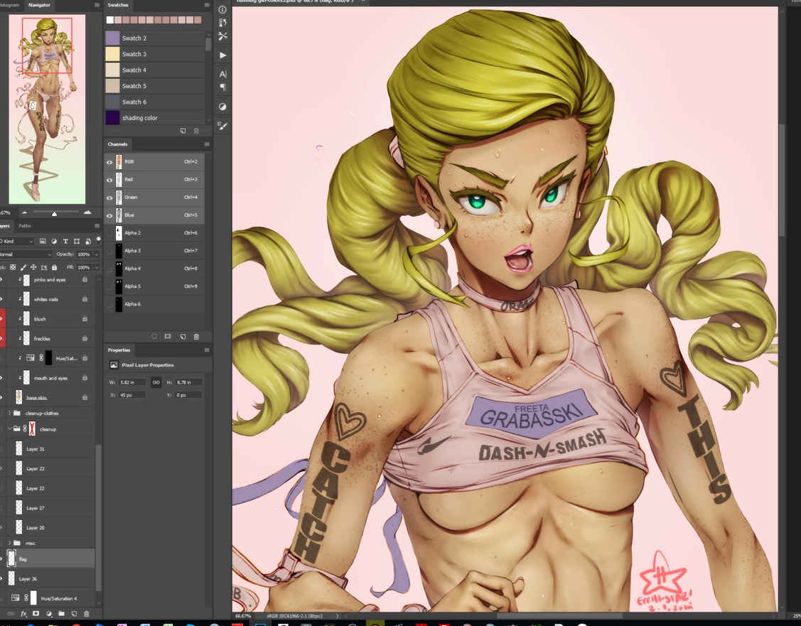
Task: Create new group folder icon
Action: [x=61, y=614]
